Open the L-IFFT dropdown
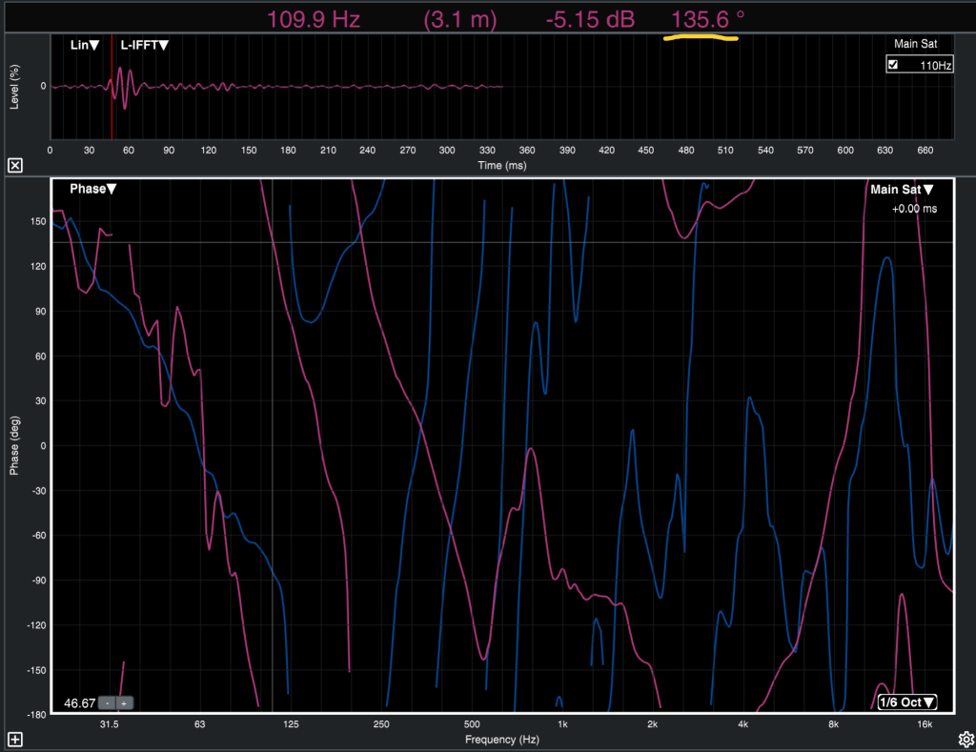The image size is (976, 752). (x=144, y=45)
